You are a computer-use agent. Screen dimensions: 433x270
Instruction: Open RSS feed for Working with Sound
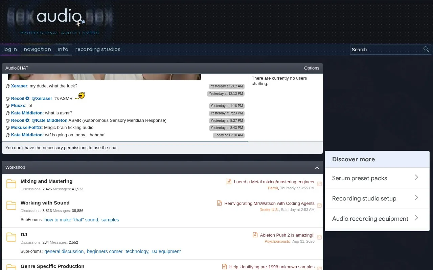click(x=319, y=206)
